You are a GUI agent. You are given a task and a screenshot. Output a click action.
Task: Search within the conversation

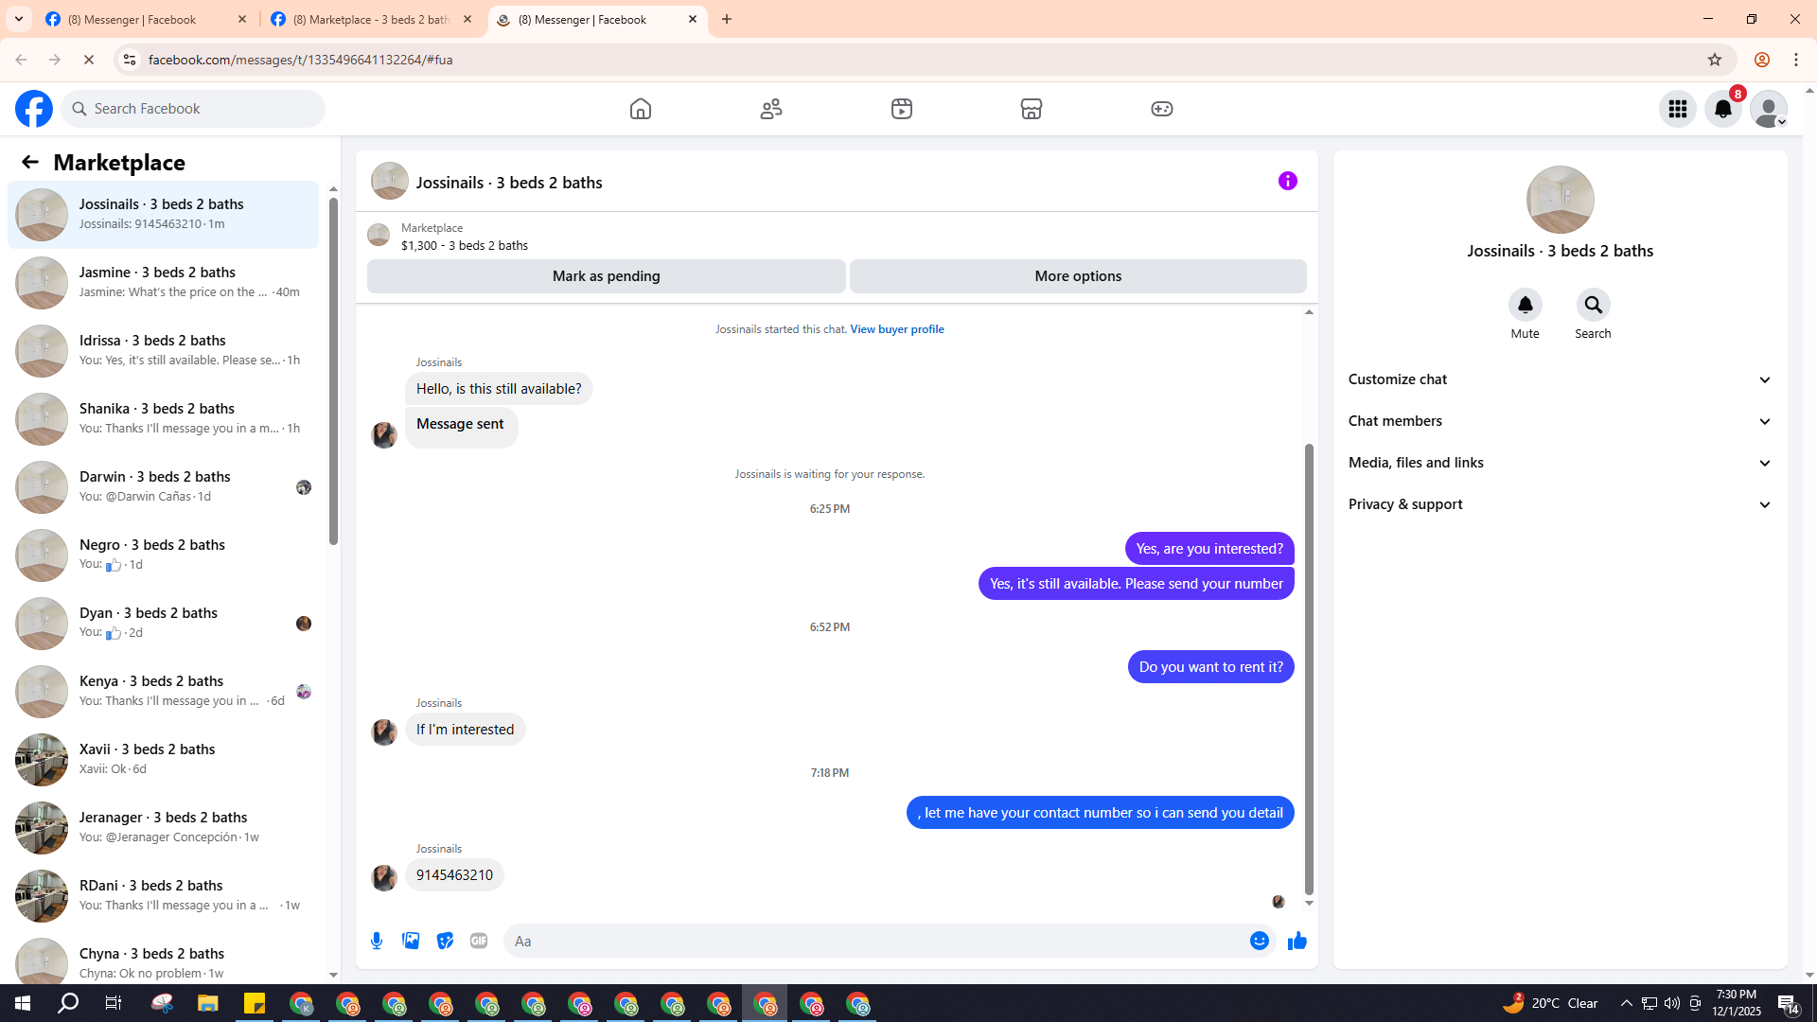click(x=1594, y=305)
